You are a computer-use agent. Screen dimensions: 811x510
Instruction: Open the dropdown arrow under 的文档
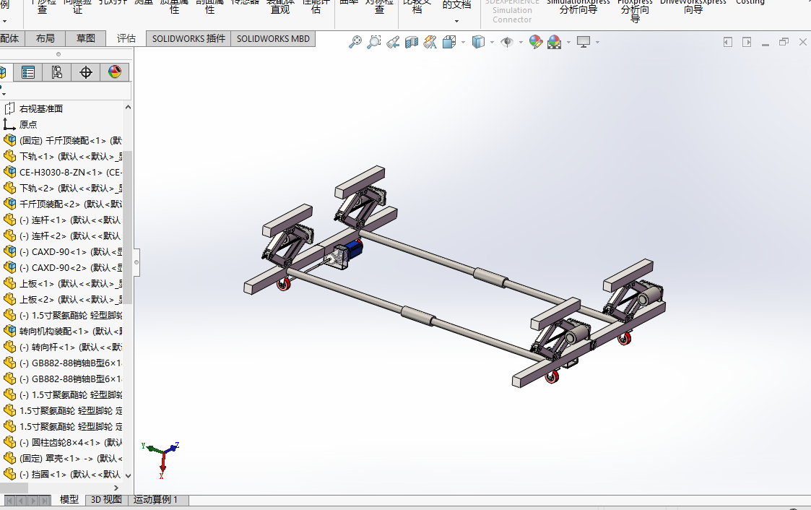coord(456,21)
